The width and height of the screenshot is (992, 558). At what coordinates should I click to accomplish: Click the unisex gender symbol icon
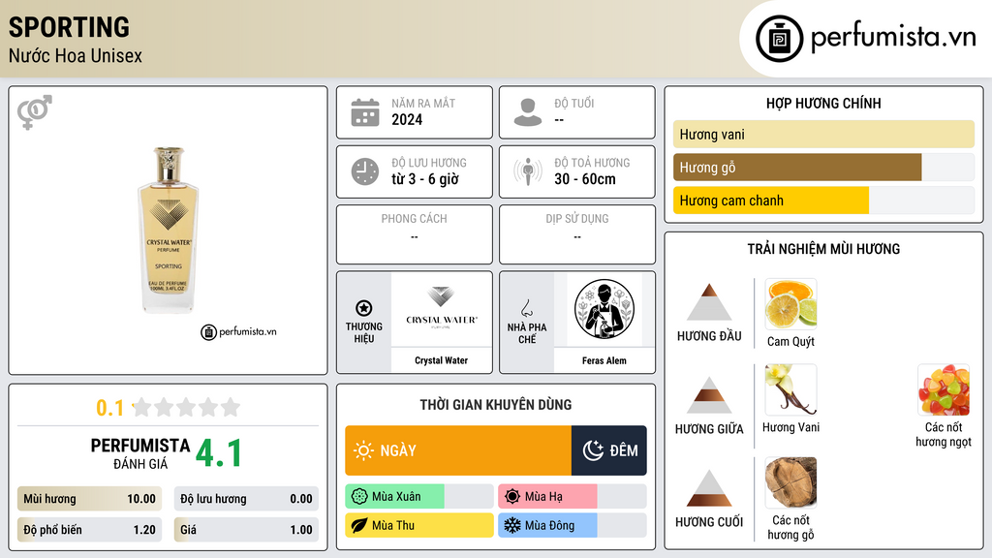pyautogui.click(x=35, y=112)
